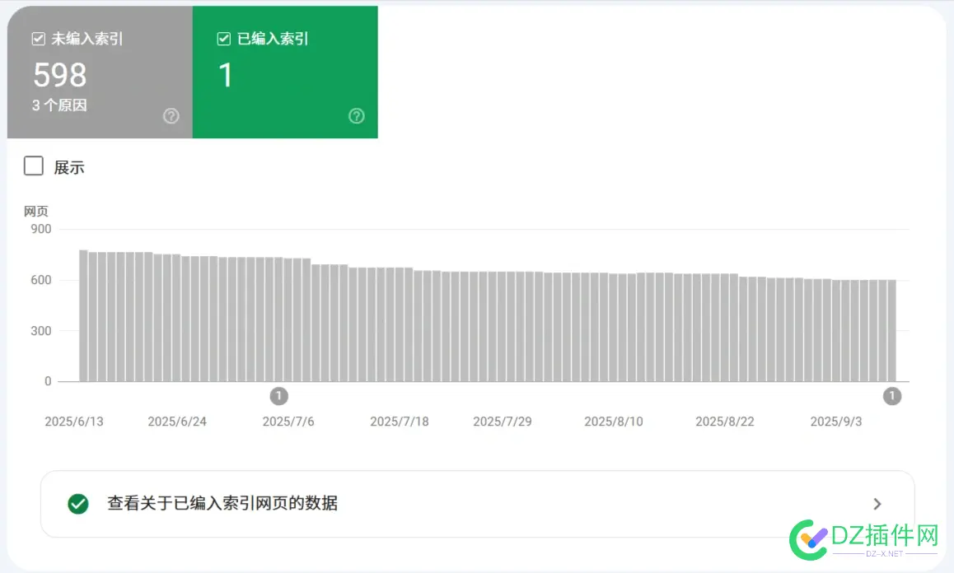Screen dimensions: 954x573
Task: Click the green check circle near 查看关于已编入索引网页的数据
Action: (x=77, y=504)
